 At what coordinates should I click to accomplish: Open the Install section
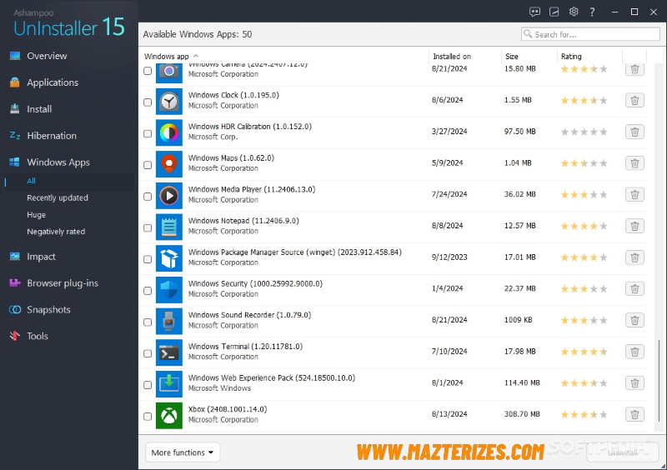coord(39,109)
